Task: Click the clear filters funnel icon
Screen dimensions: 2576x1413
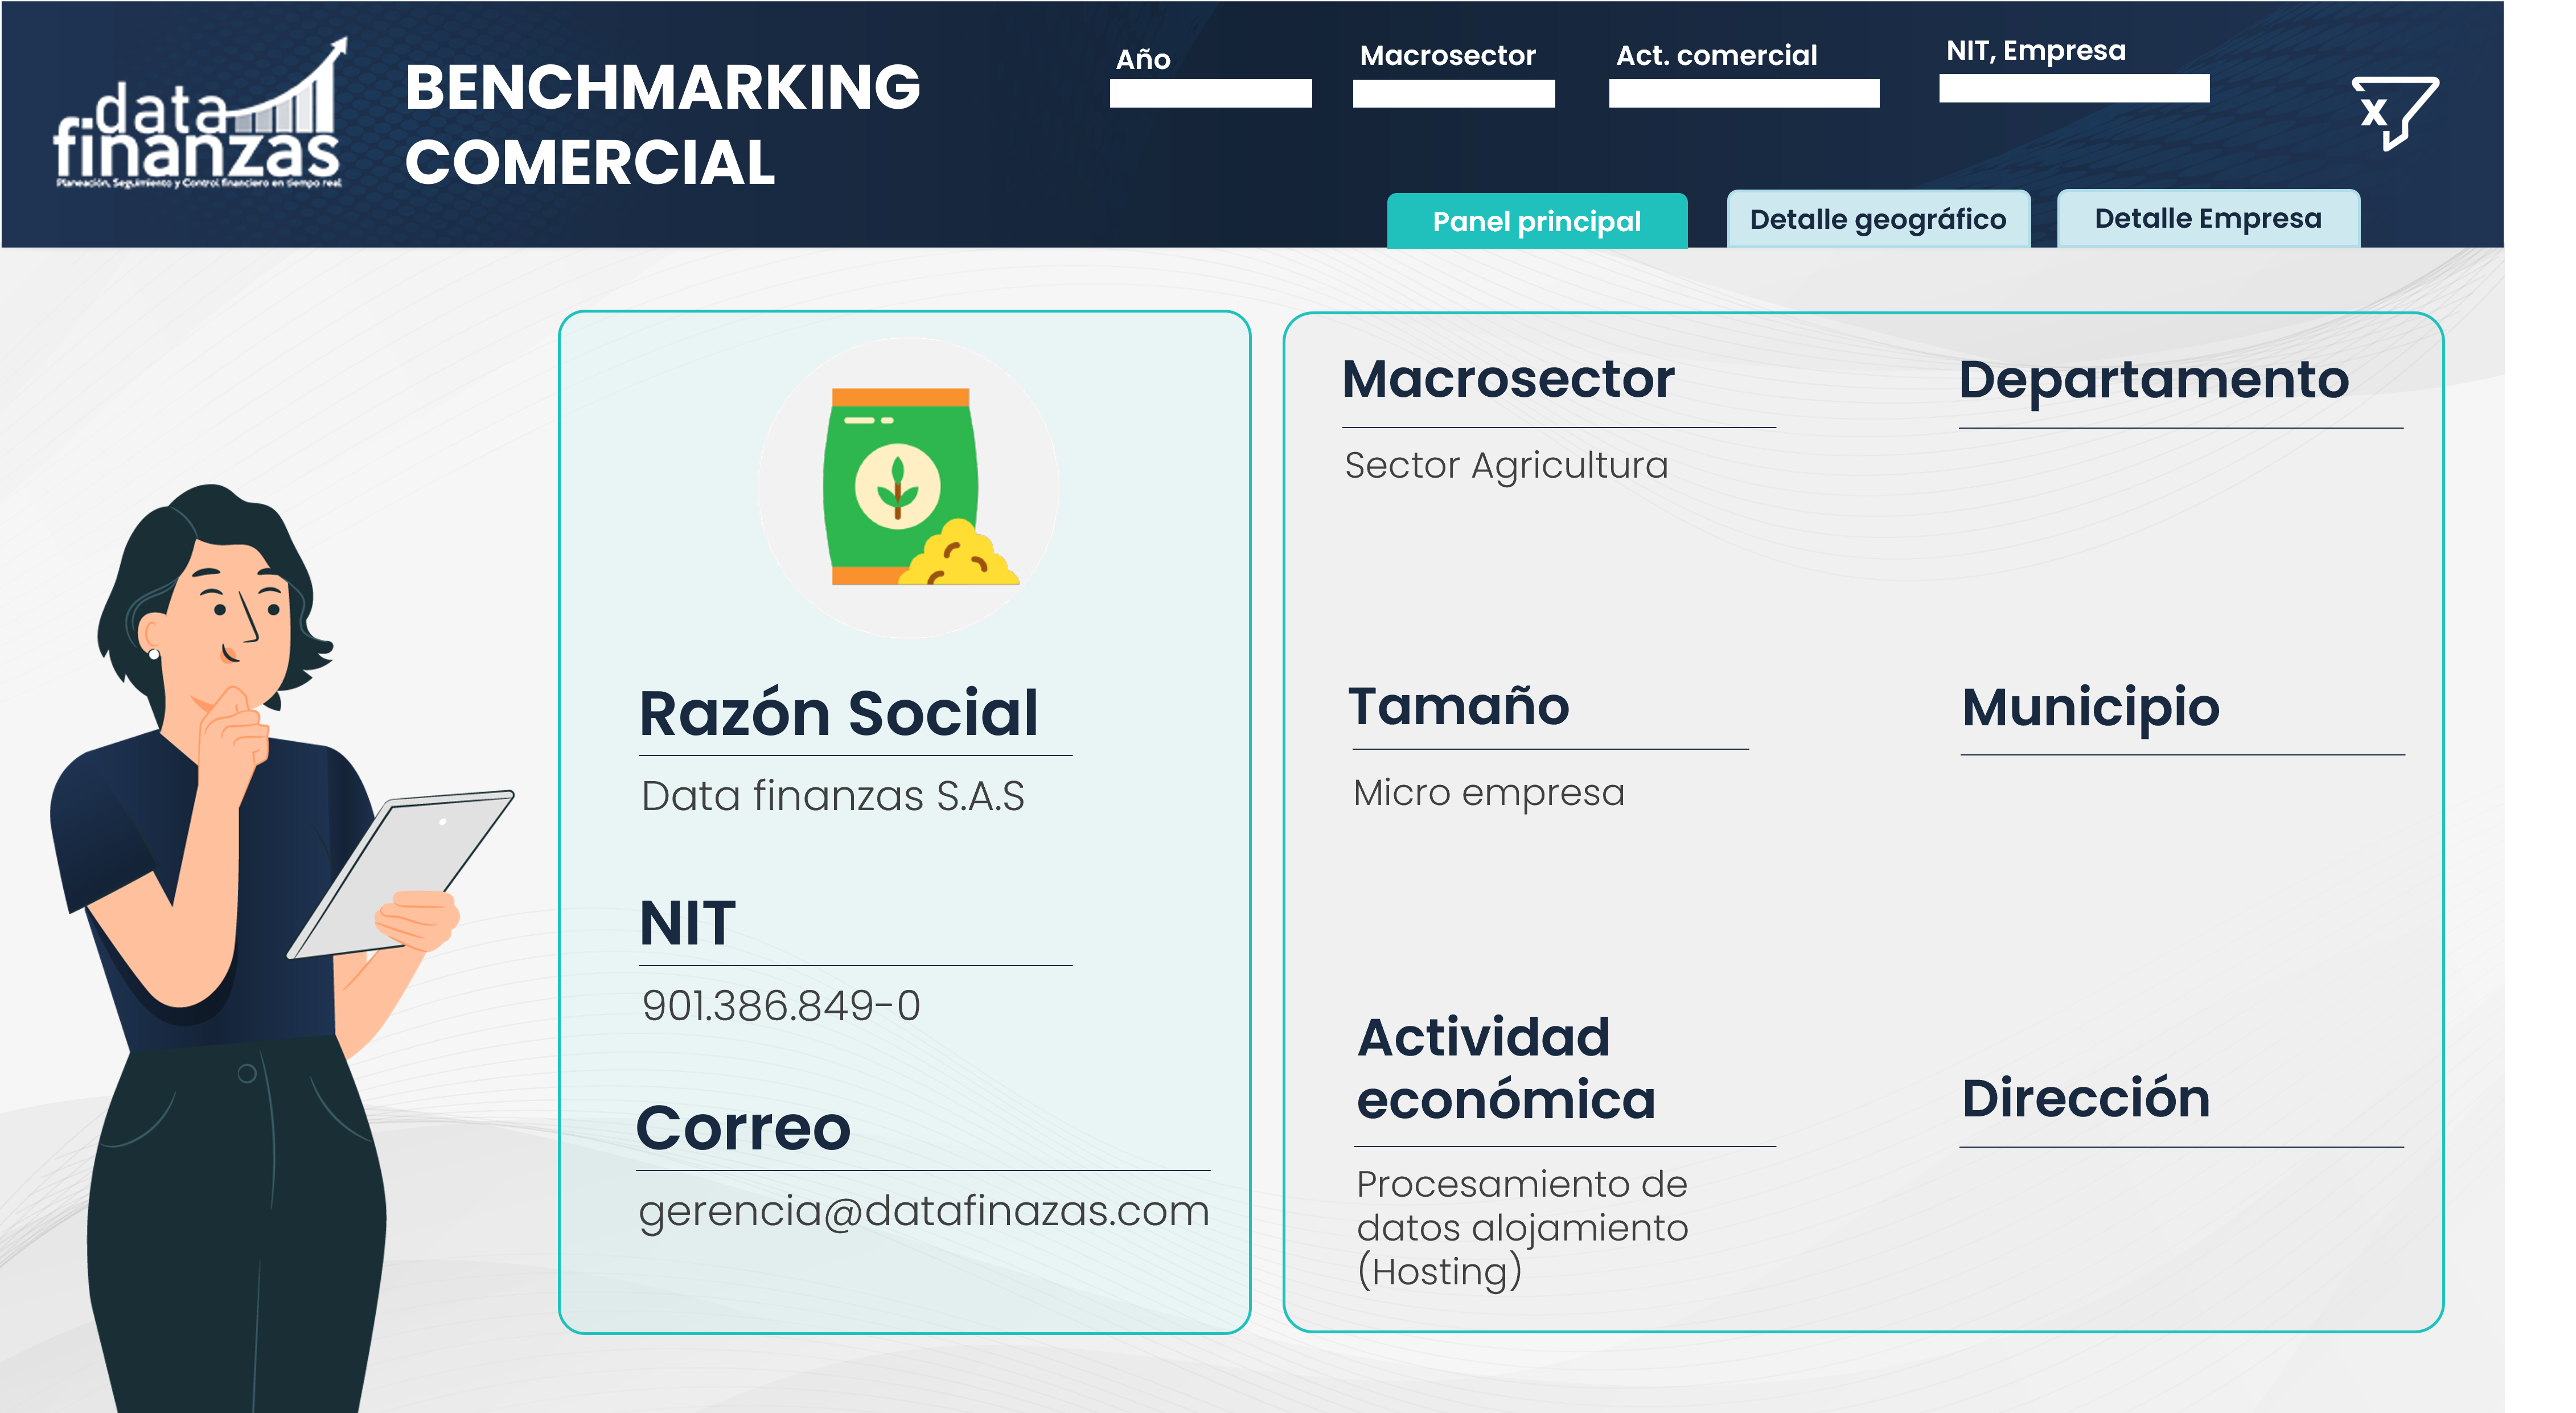Action: 2395,112
